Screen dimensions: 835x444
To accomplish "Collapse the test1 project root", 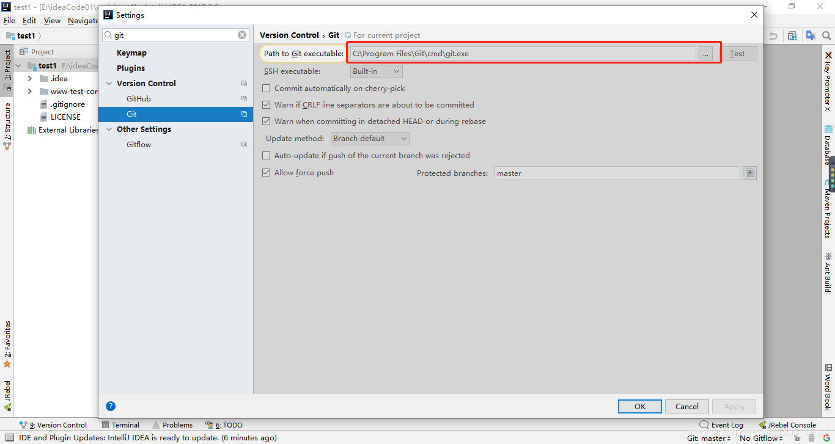I will 18,66.
